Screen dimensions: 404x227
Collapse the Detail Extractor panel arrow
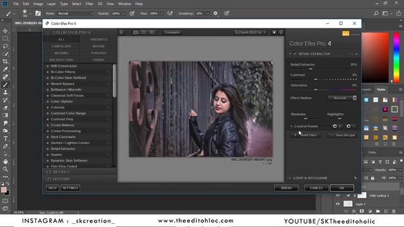[290, 54]
